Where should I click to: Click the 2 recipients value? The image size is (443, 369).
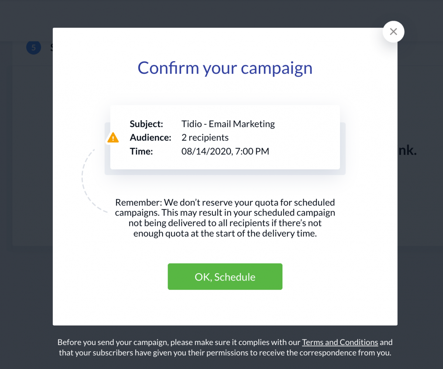point(205,137)
